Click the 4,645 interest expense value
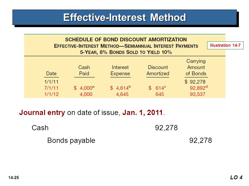 pos(122,94)
